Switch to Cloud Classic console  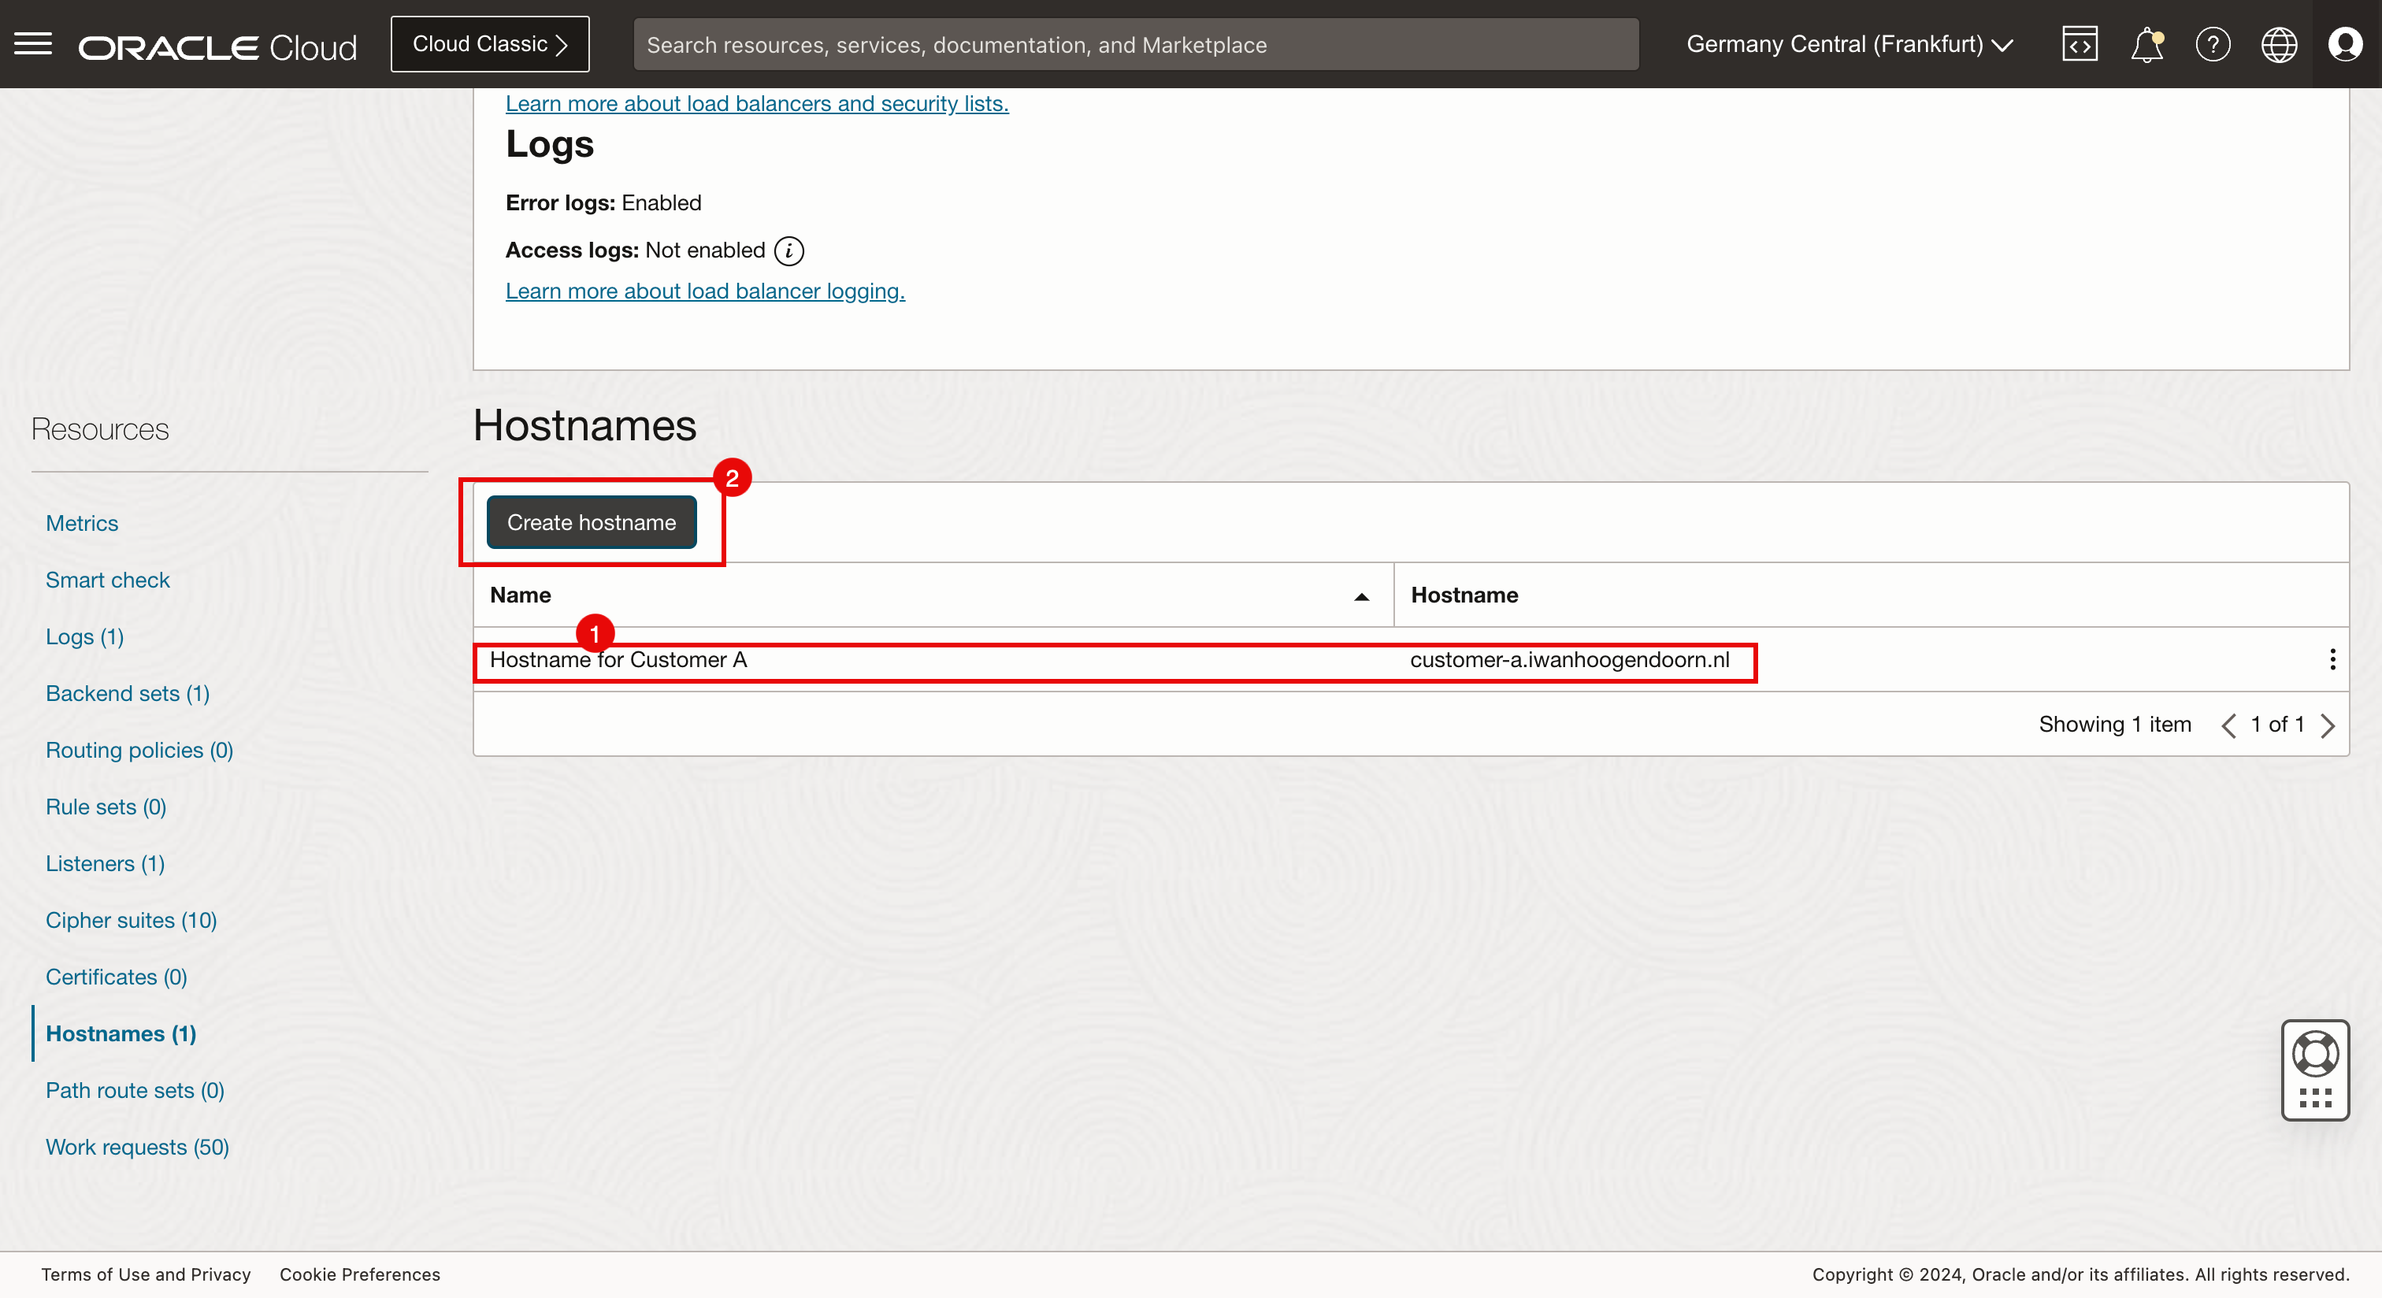490,44
